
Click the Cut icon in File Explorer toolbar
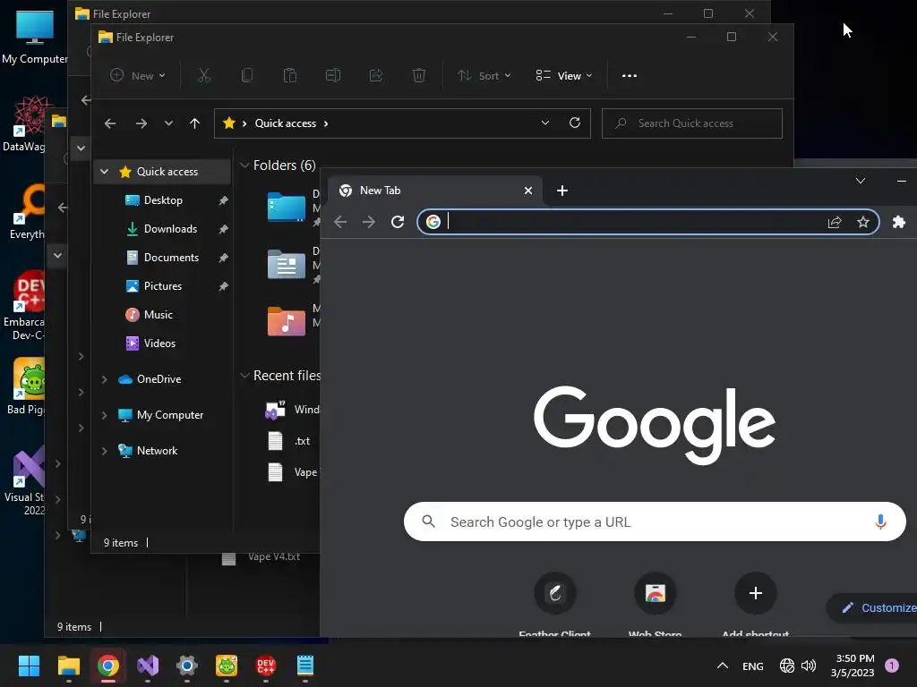coord(203,75)
